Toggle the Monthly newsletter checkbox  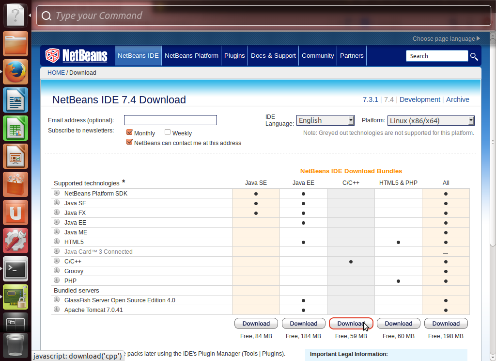129,132
